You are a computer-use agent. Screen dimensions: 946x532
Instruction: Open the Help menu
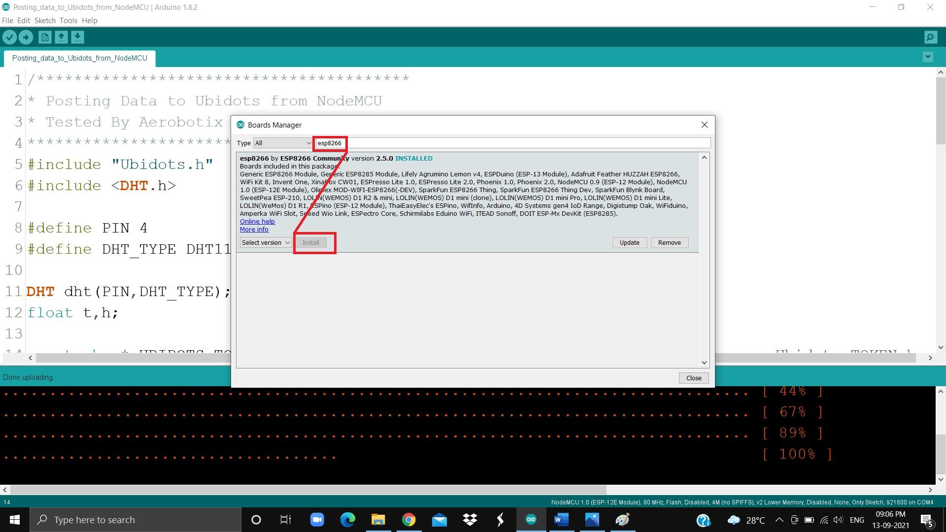[90, 21]
